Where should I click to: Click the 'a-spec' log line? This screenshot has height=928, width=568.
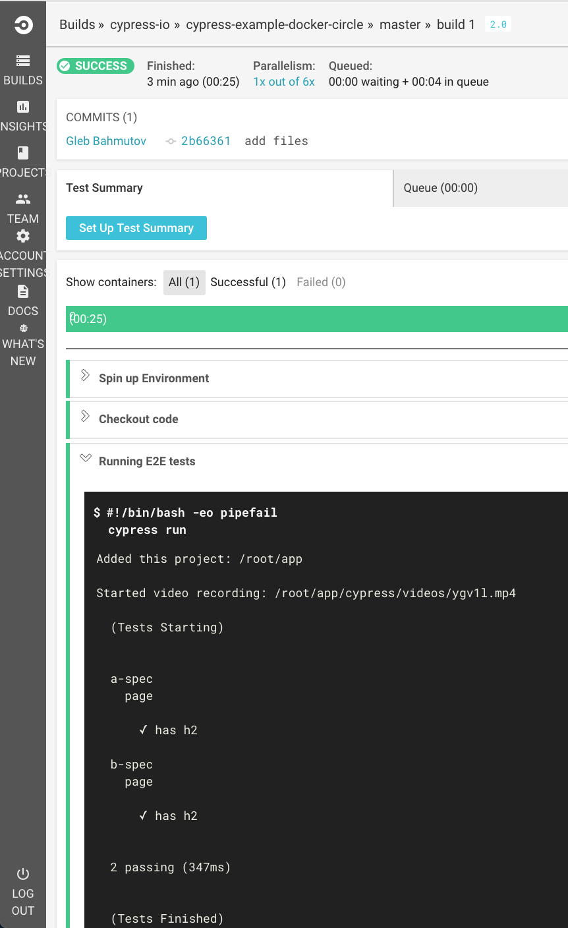(132, 679)
